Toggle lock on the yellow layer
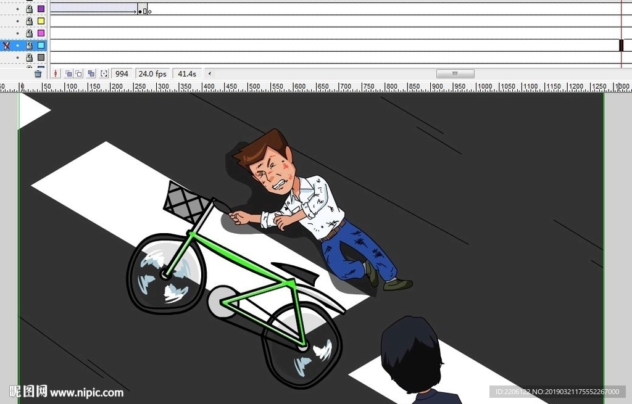 29,21
